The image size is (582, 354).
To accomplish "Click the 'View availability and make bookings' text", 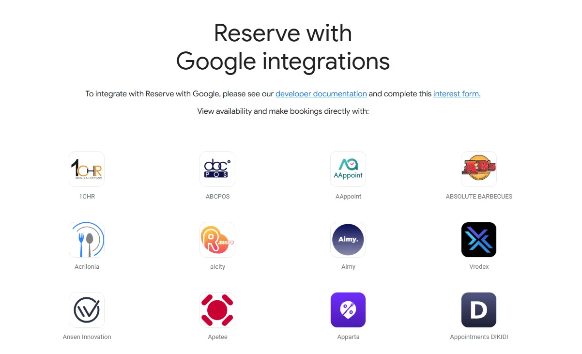I will click(283, 111).
